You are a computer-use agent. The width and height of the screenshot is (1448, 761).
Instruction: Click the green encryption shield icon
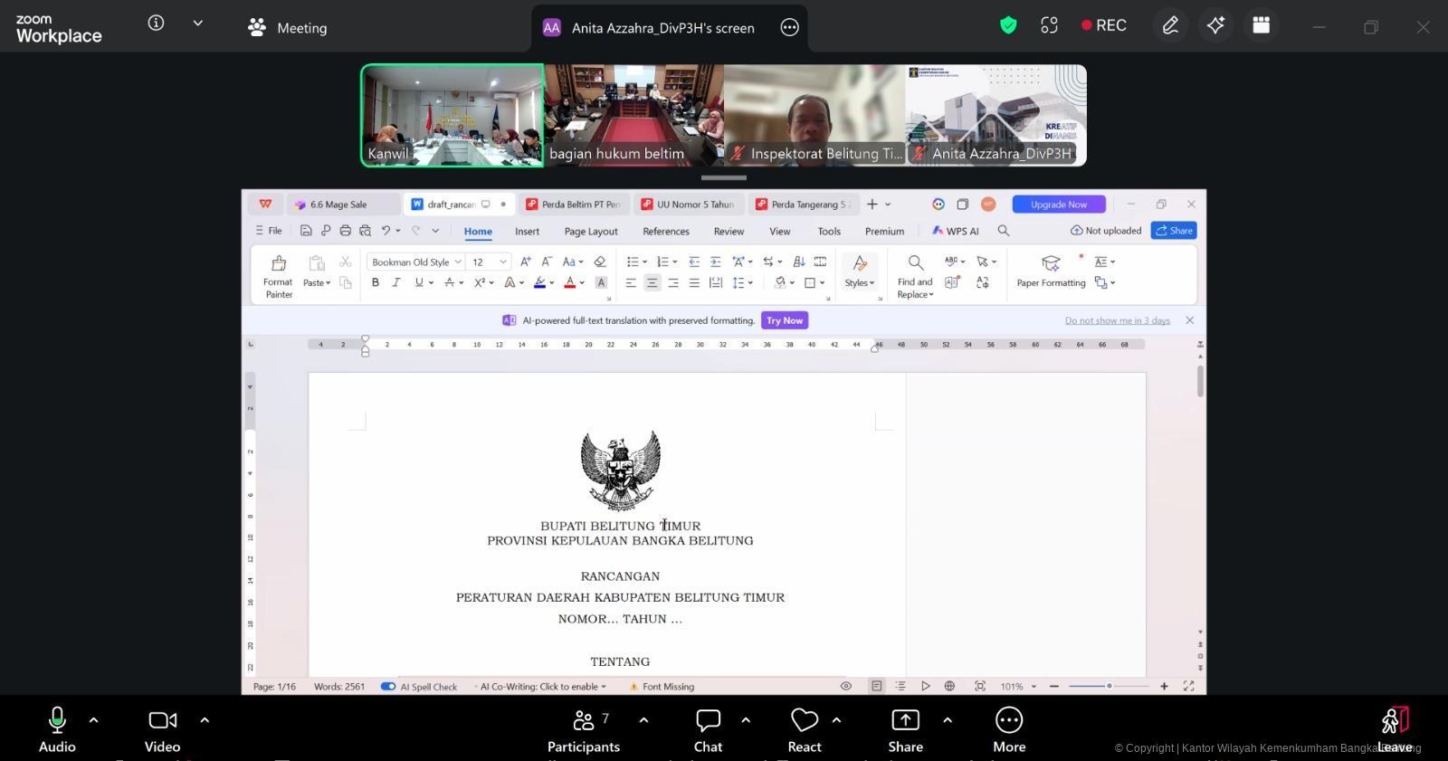tap(1008, 25)
